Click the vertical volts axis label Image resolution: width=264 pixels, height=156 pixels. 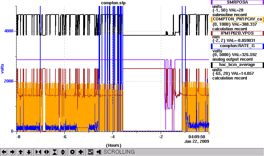coord(2,69)
